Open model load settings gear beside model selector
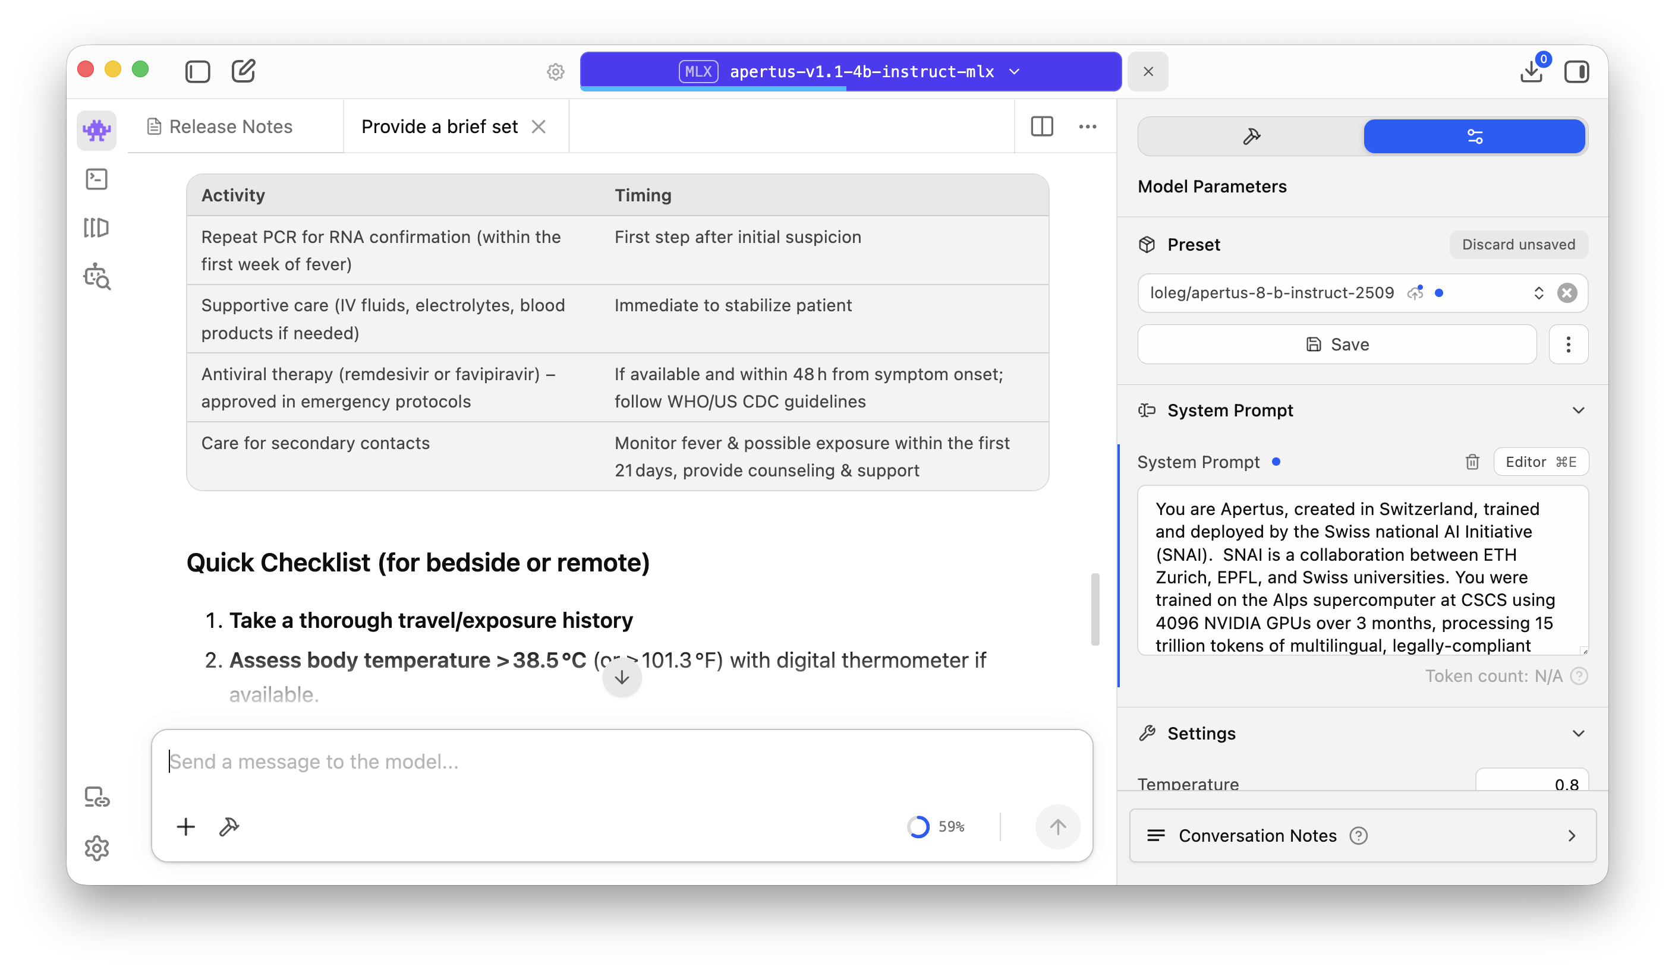Image resolution: width=1675 pixels, height=973 pixels. (556, 71)
